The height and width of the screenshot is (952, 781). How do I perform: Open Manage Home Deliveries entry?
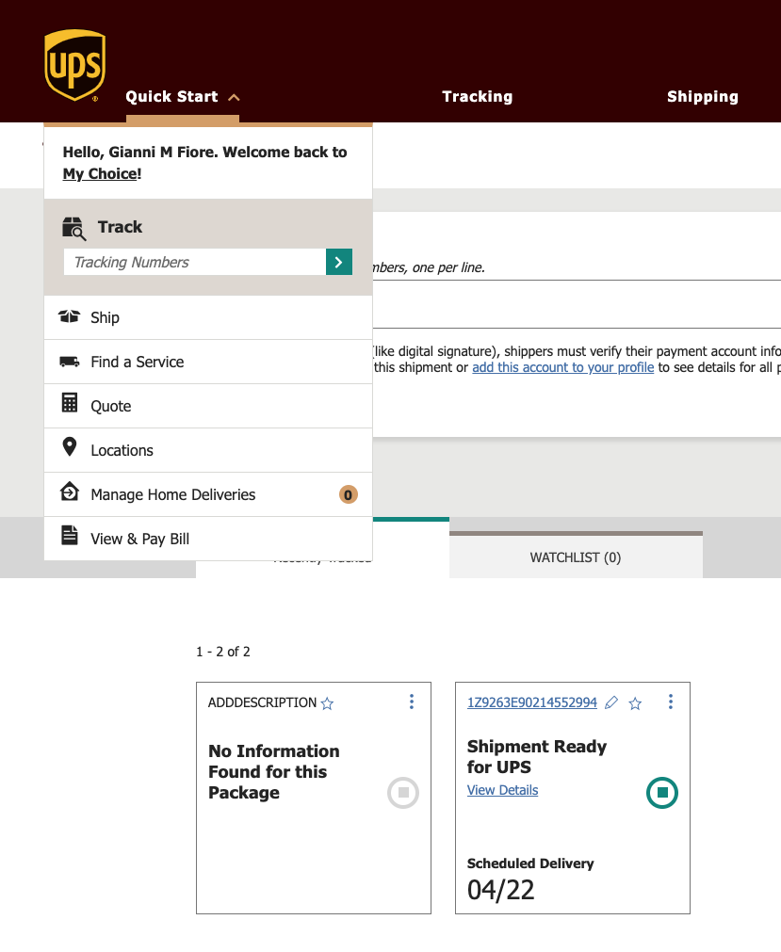coord(208,494)
